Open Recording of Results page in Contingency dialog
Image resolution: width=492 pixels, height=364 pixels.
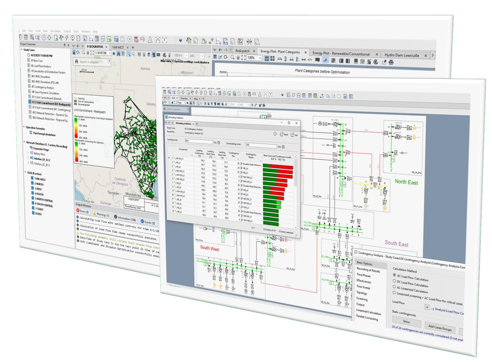point(368,270)
